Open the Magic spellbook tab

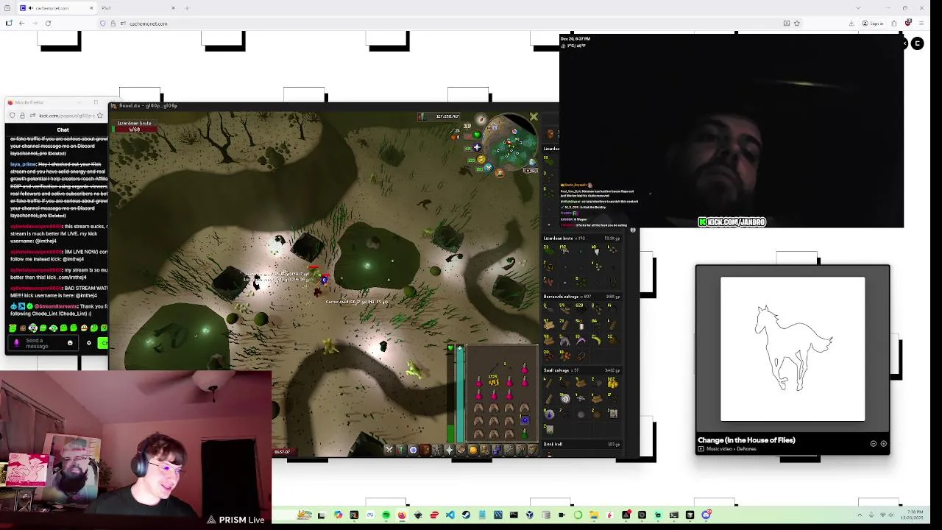coord(461,450)
